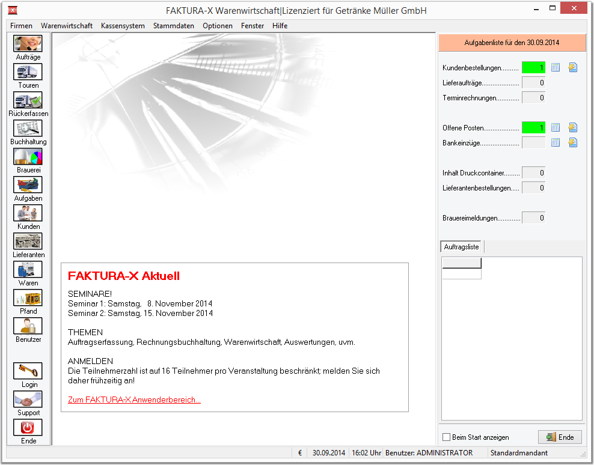Click the Bankeinzüge icon with yellow arrow
The width and height of the screenshot is (594, 465).
click(573, 143)
